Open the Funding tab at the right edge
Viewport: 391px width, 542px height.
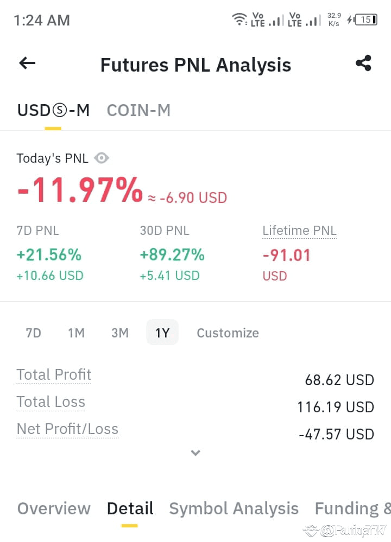(x=352, y=508)
